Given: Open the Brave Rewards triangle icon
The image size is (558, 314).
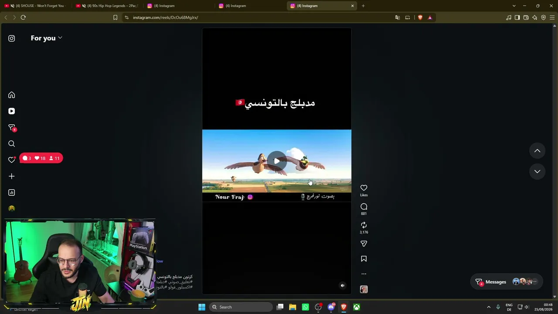Looking at the screenshot, I should (x=430, y=17).
